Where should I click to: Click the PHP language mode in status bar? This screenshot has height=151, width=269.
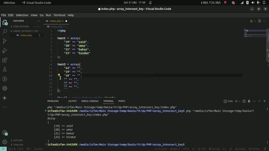click(203, 149)
